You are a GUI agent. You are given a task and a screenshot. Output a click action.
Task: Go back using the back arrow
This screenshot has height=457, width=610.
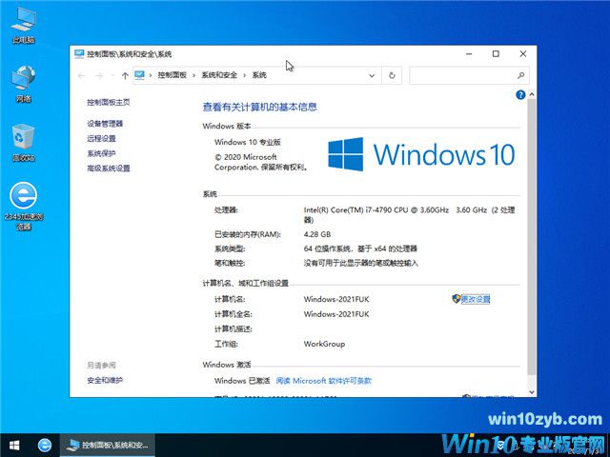tap(81, 75)
